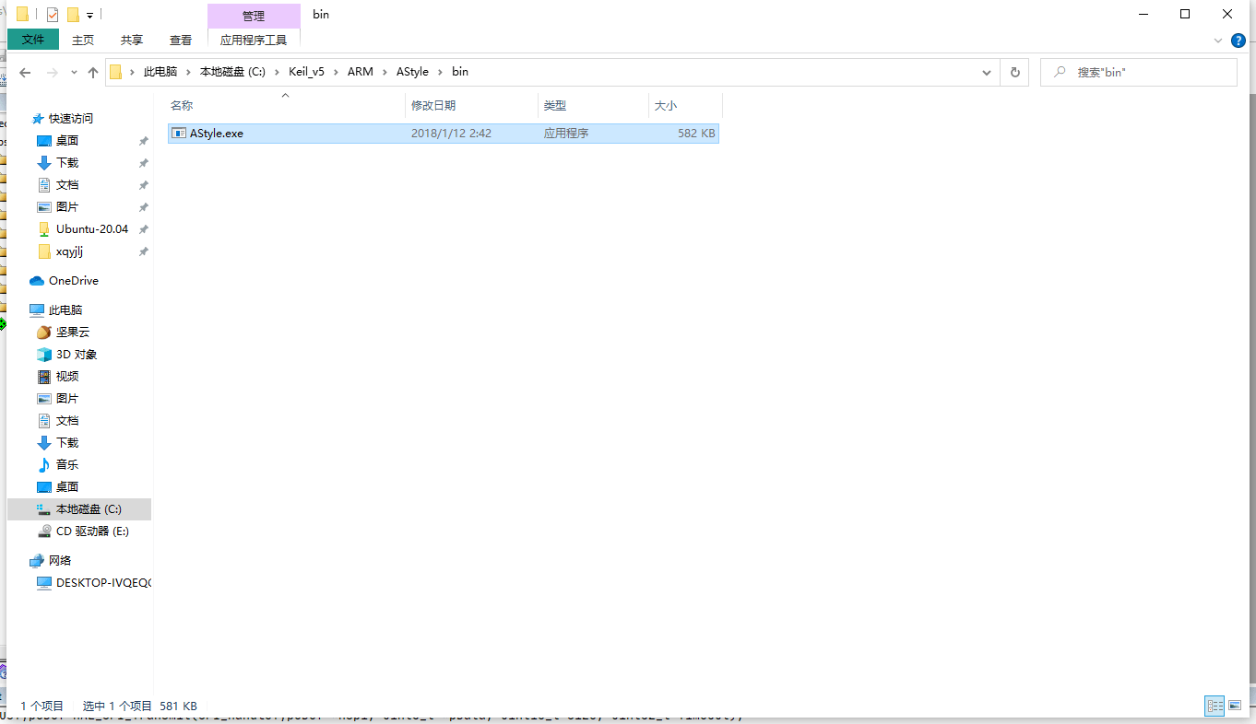
Task: Sort by the 修改日期 column header
Action: 433,106
